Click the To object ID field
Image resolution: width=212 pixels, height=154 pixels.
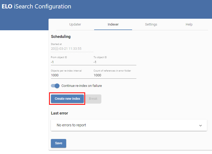tap(115, 62)
